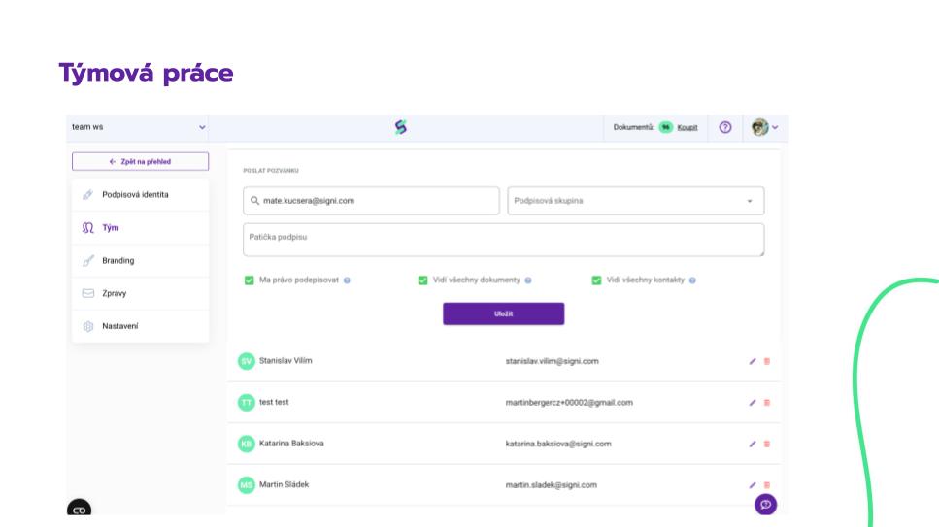
Task: Expand the user avatar menu
Action: (764, 127)
